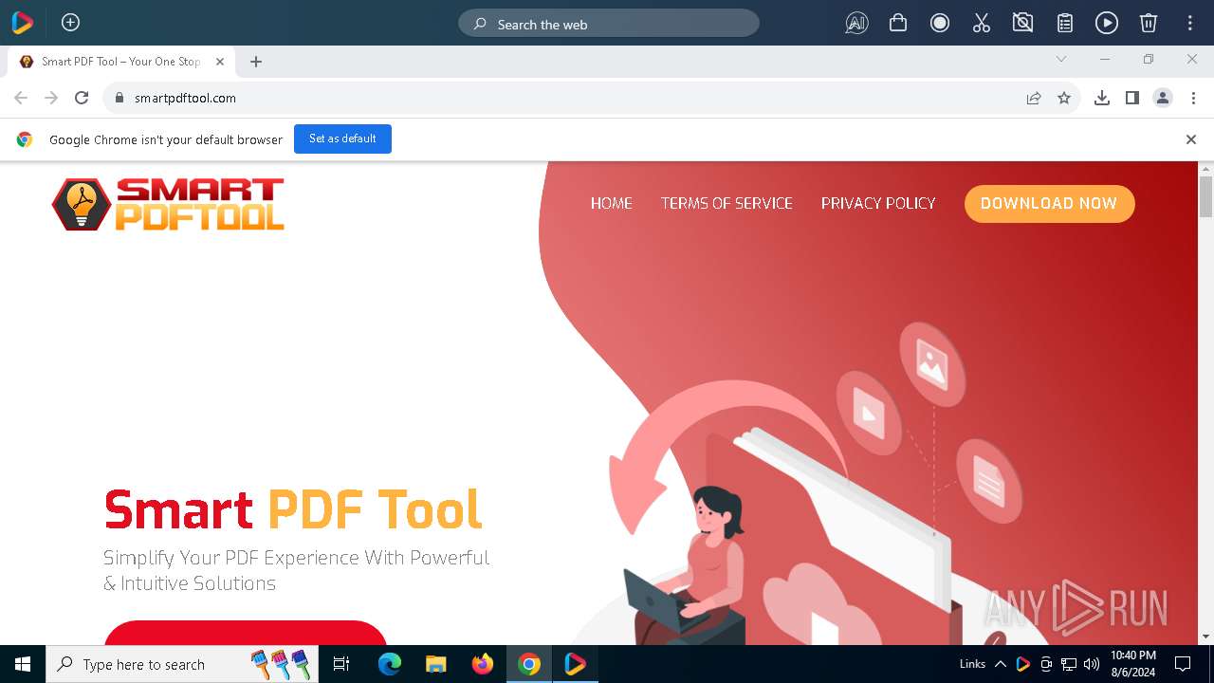Open the volume control in tray
This screenshot has height=683, width=1214.
[1092, 664]
